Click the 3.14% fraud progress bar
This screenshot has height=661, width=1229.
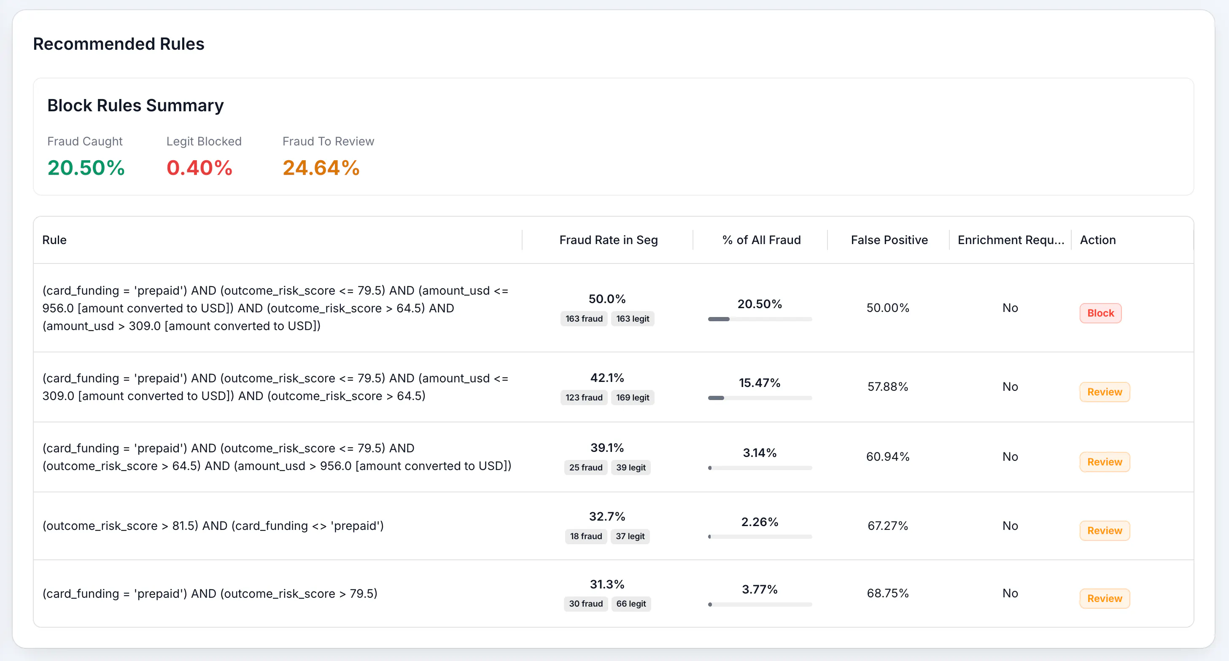[x=760, y=468]
